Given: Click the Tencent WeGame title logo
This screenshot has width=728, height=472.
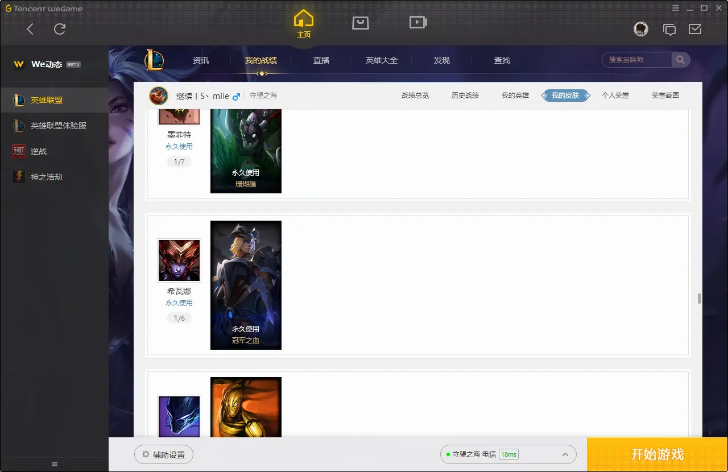Looking at the screenshot, I should tap(44, 9).
